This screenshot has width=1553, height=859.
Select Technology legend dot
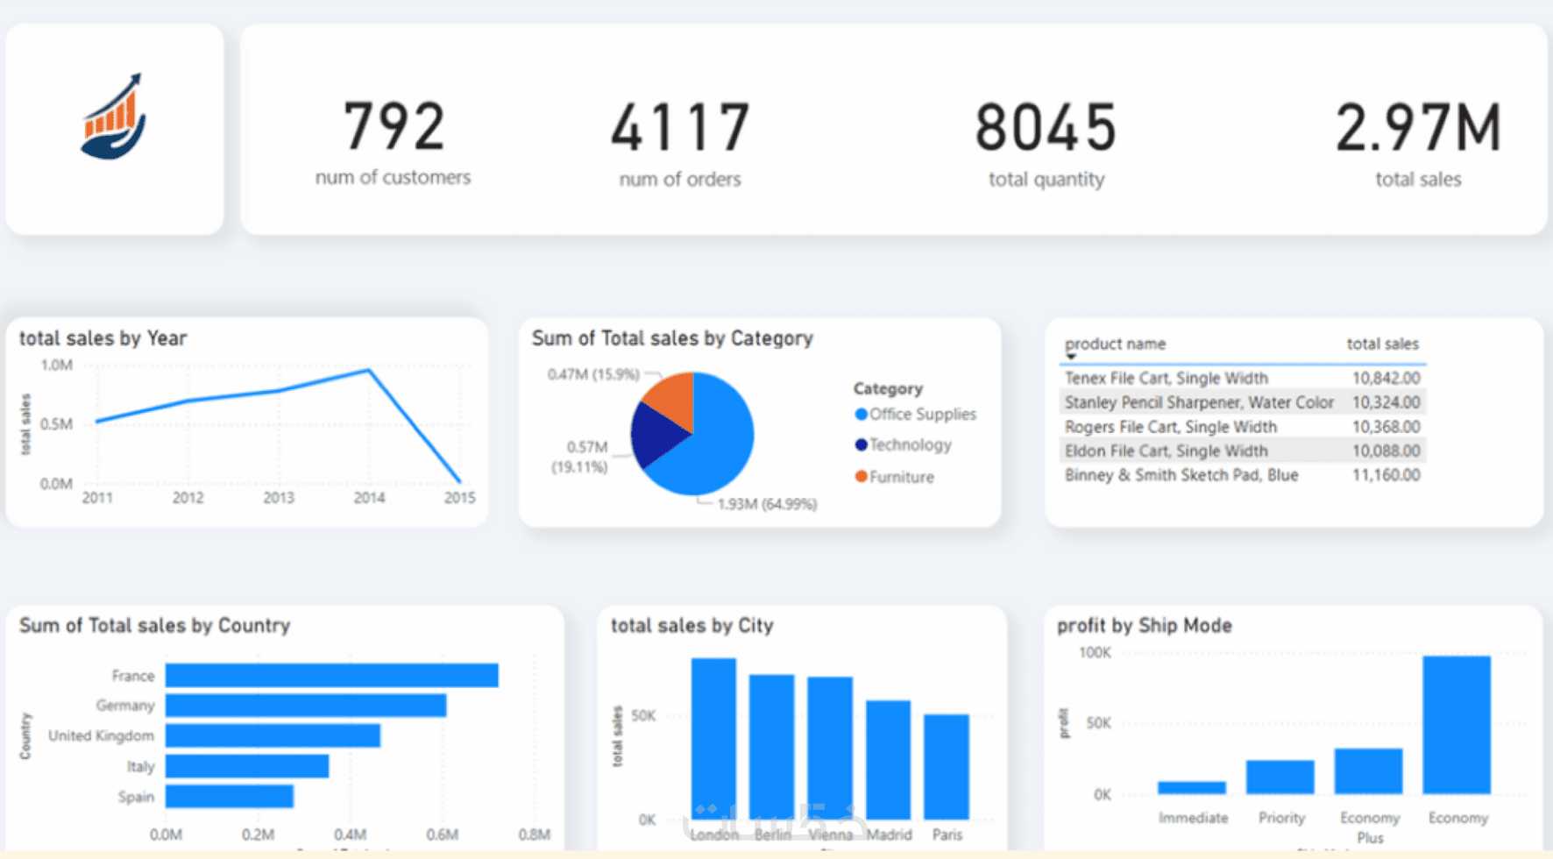point(861,444)
